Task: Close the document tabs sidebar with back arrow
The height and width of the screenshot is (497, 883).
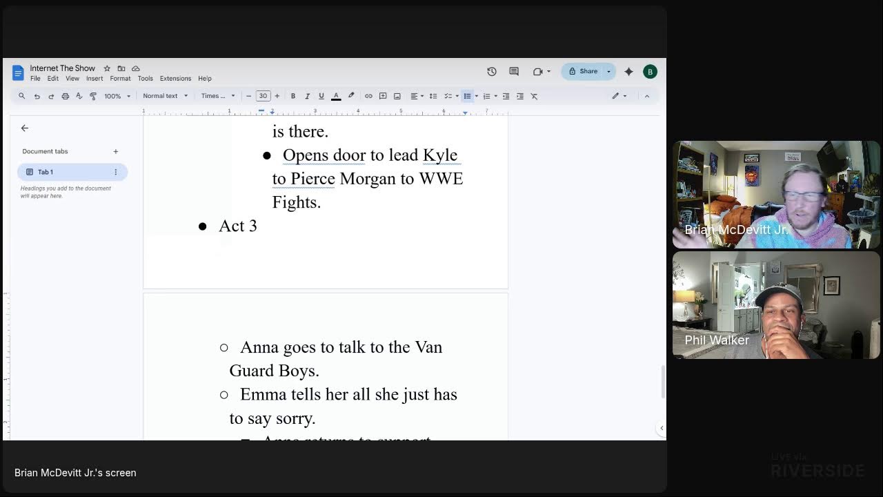Action: [x=25, y=128]
